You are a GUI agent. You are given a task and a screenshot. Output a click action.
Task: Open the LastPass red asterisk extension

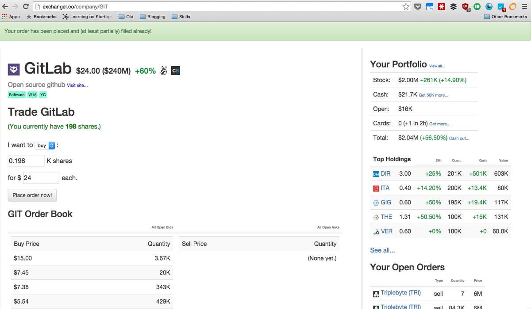coord(442,7)
